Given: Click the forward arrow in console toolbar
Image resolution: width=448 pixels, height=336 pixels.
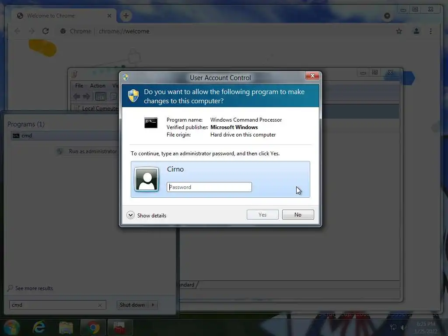Looking at the screenshot, I should click(x=87, y=97).
